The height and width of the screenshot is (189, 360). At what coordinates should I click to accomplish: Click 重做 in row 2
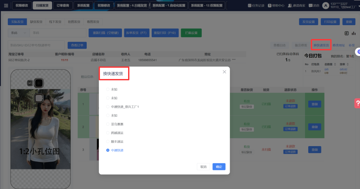tap(314, 127)
